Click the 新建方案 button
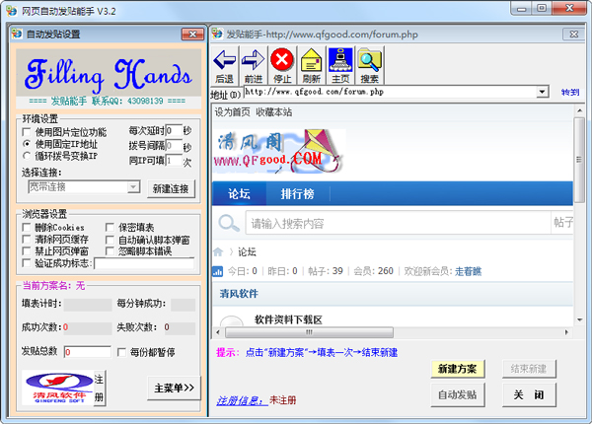Screen dimensions: 592x424 point(458,369)
